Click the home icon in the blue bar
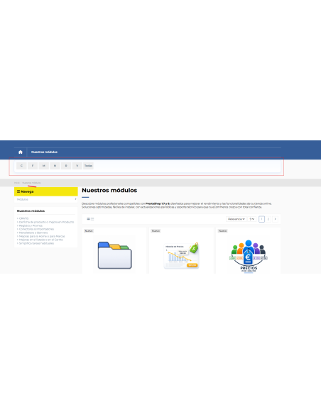Screen dimensions: 321x414 (x=21, y=152)
